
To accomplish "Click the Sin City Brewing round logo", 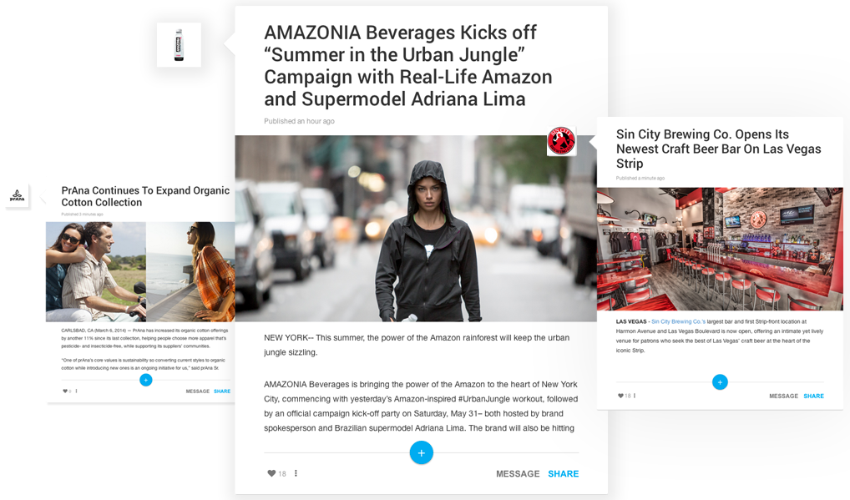I will 561,141.
